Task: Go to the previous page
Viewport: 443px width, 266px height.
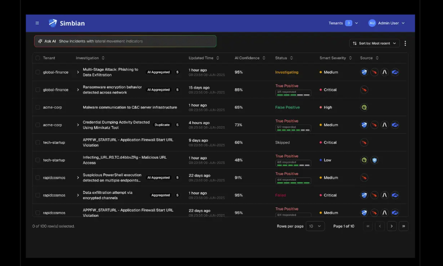Action: 380,226
